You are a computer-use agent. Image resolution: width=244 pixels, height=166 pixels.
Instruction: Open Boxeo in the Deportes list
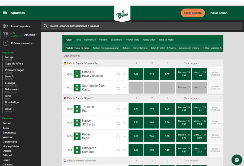pyautogui.click(x=7, y=160)
